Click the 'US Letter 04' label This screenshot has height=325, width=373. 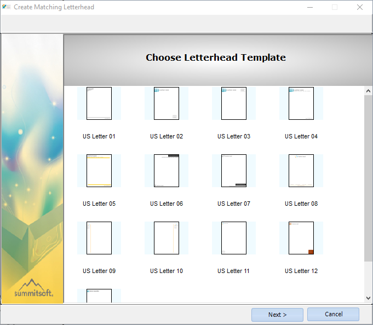click(301, 136)
